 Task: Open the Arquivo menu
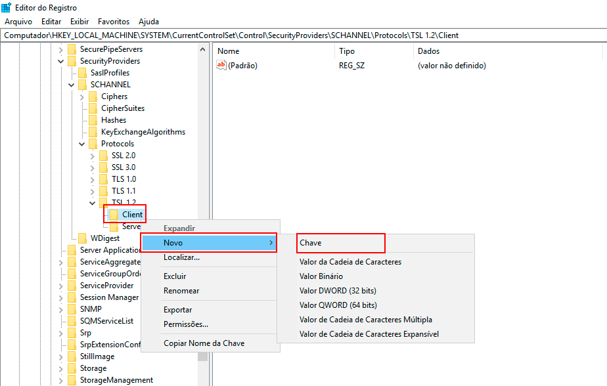(18, 22)
